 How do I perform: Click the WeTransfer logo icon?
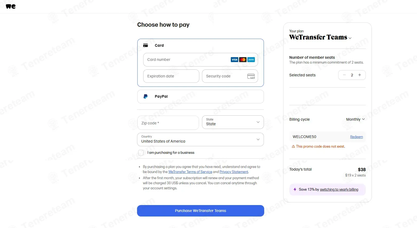pyautogui.click(x=11, y=6)
